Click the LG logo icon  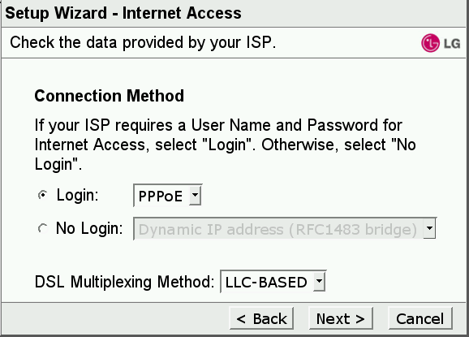click(x=430, y=43)
